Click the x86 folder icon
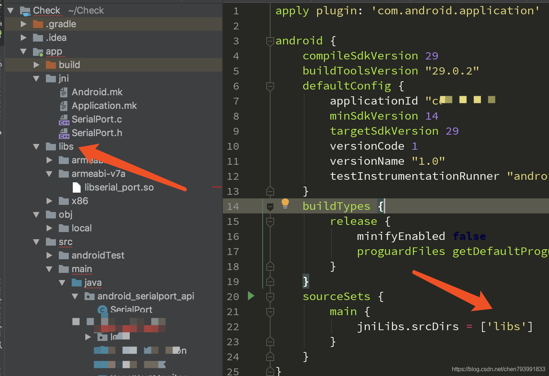Viewport: 549px width, 376px height. point(64,201)
